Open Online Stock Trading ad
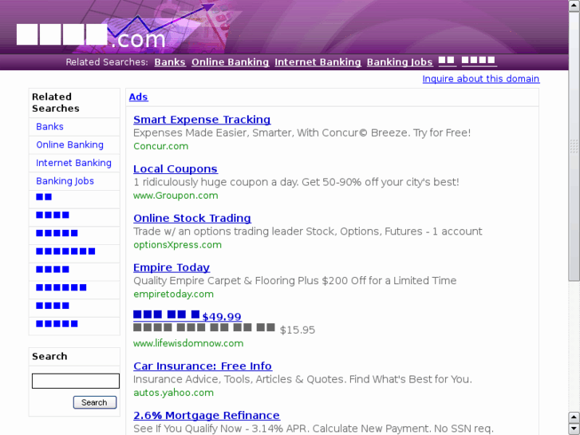Image resolution: width=580 pixels, height=435 pixels. point(192,218)
